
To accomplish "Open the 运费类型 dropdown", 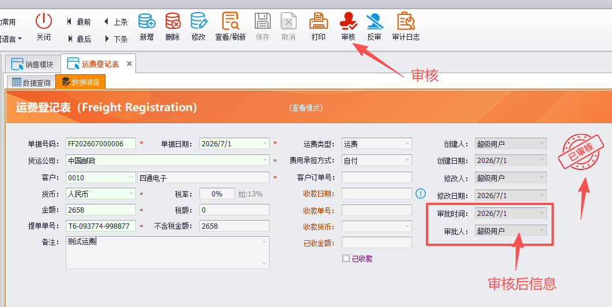I will point(407,143).
